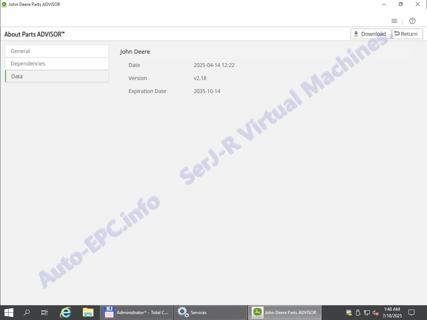
Task: Click the Download button
Action: pos(370,34)
